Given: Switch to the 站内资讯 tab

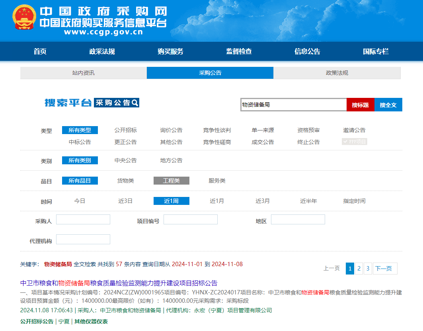Looking at the screenshot, I should click(x=83, y=73).
